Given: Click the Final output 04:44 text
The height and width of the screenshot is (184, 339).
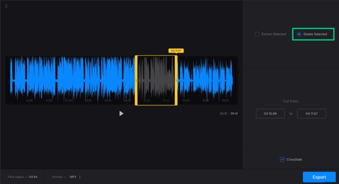Looking at the screenshot, I should 22,177.
